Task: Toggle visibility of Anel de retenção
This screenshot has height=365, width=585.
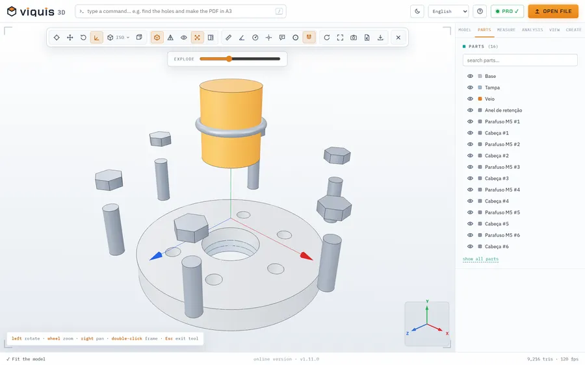Action: tap(470, 110)
